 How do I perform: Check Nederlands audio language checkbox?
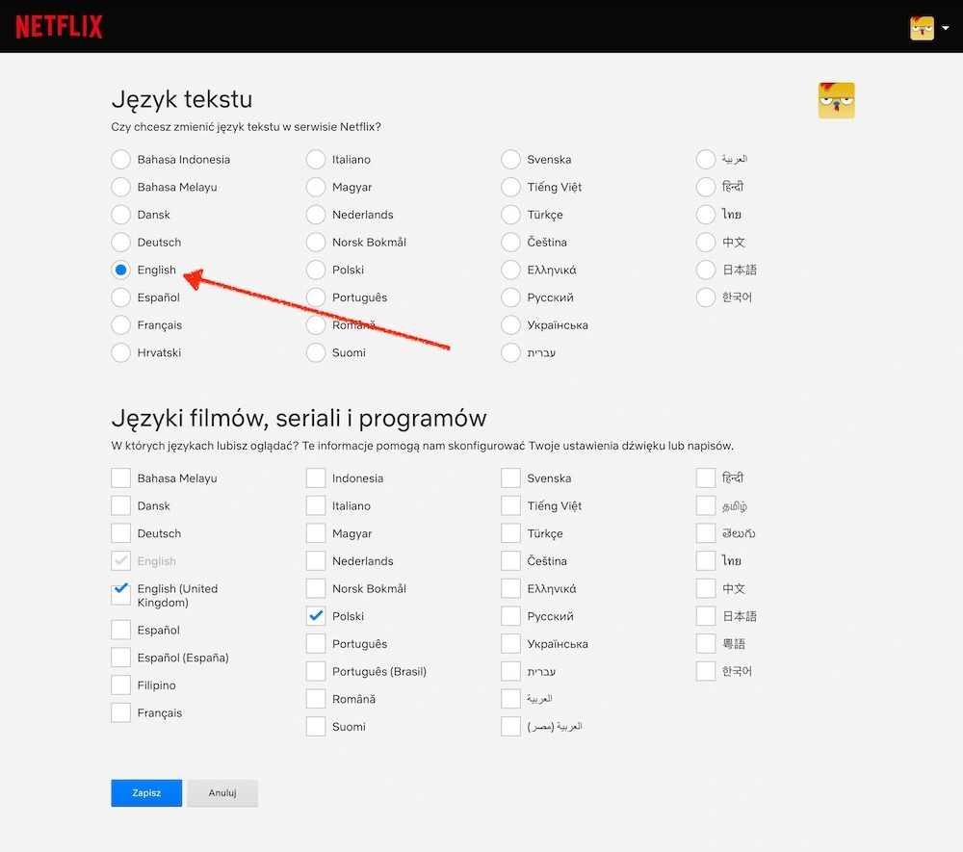(x=316, y=560)
